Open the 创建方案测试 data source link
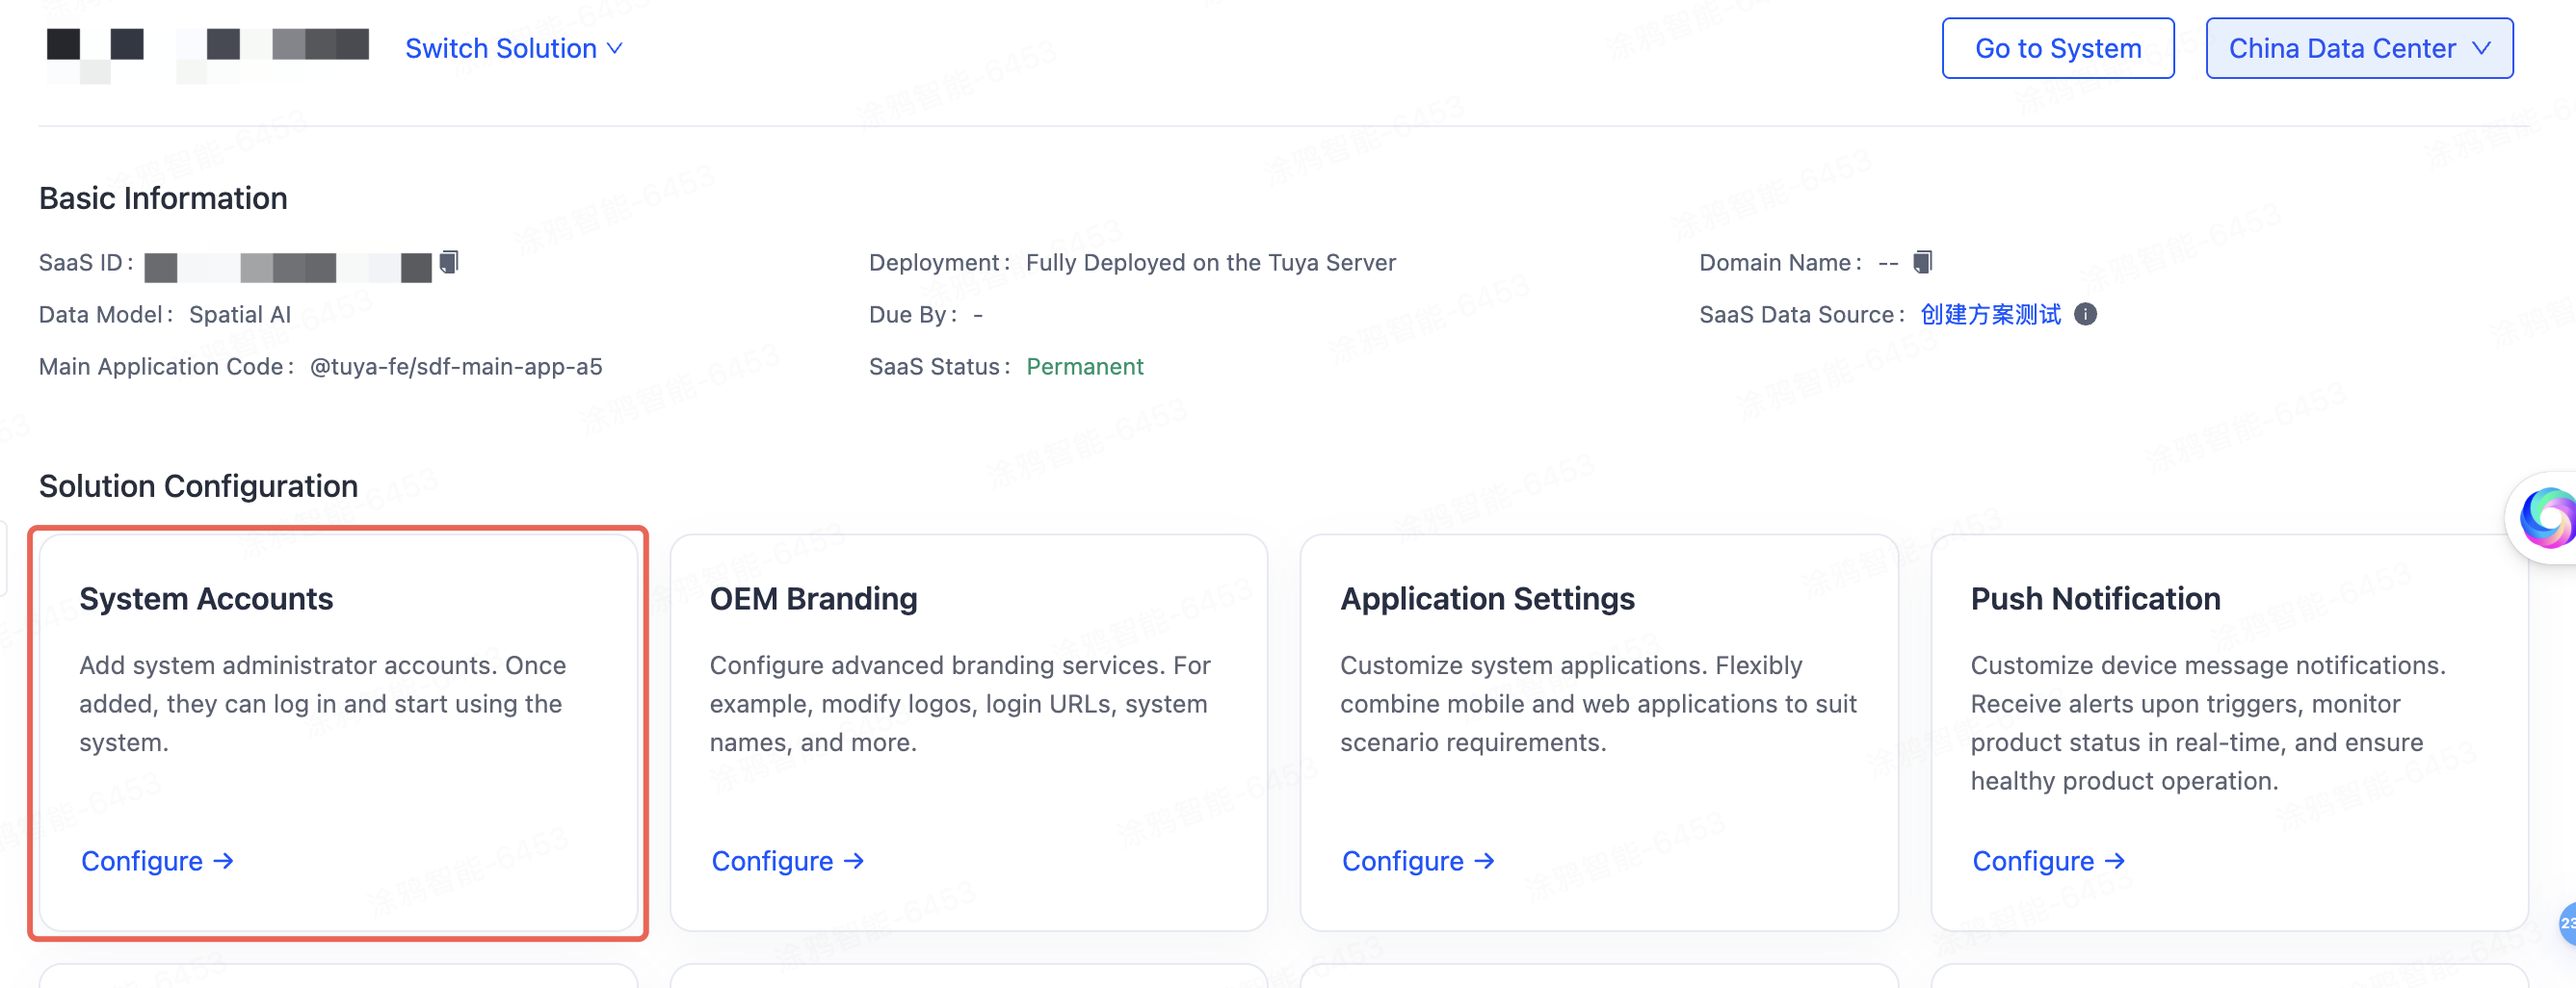Image resolution: width=2576 pixels, height=988 pixels. 1990,314
